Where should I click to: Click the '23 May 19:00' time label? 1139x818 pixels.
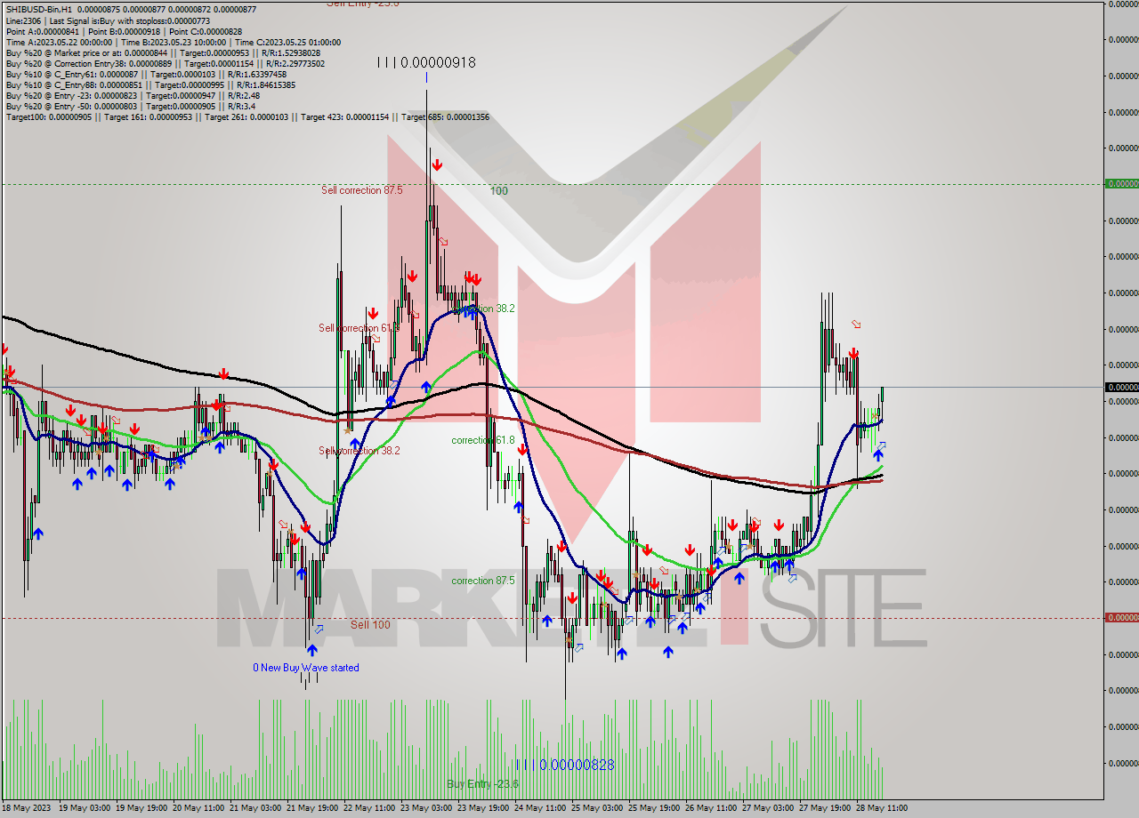pyautogui.click(x=483, y=808)
